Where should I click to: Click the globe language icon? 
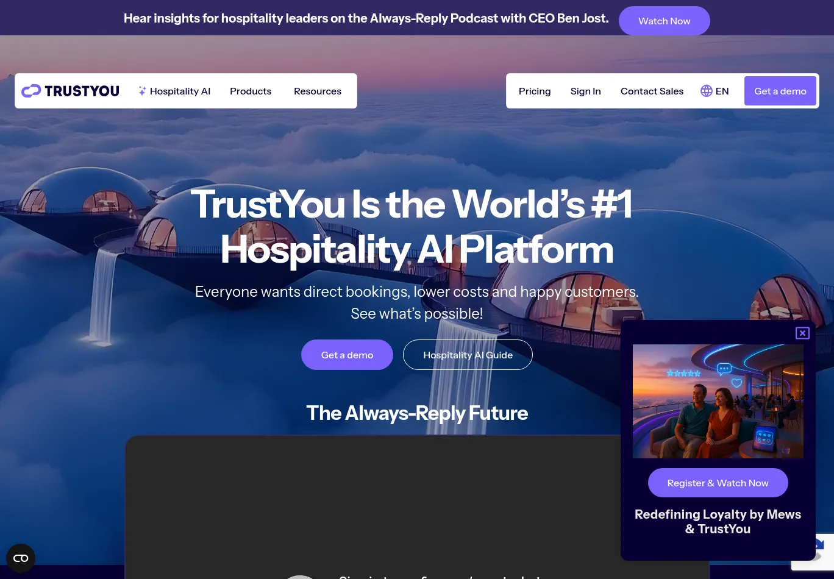click(x=706, y=91)
